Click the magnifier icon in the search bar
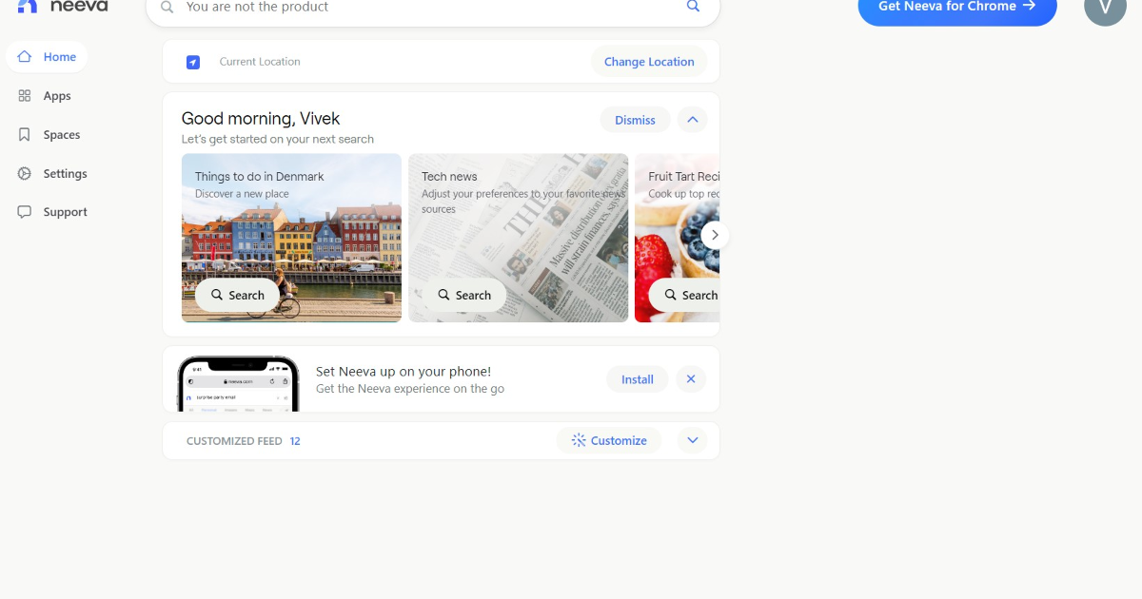This screenshot has height=599, width=1142. coord(693,7)
